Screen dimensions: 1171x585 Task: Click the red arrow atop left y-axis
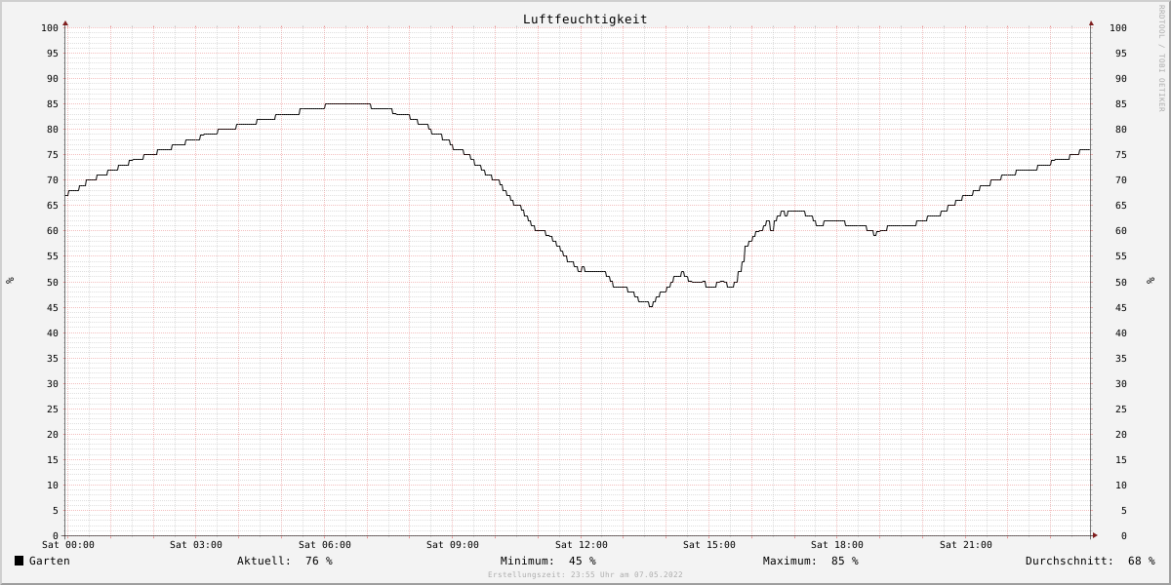pyautogui.click(x=65, y=22)
